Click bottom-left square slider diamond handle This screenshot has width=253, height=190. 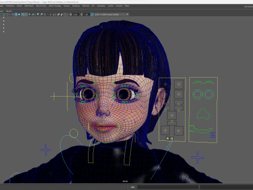coord(165,130)
